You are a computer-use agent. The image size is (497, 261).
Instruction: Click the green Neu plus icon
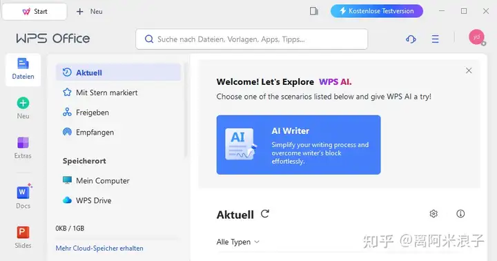coord(23,103)
